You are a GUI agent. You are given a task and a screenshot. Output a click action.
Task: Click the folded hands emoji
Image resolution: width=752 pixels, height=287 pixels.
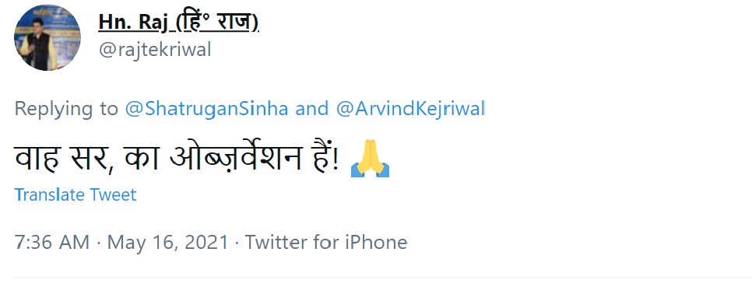coord(371,159)
